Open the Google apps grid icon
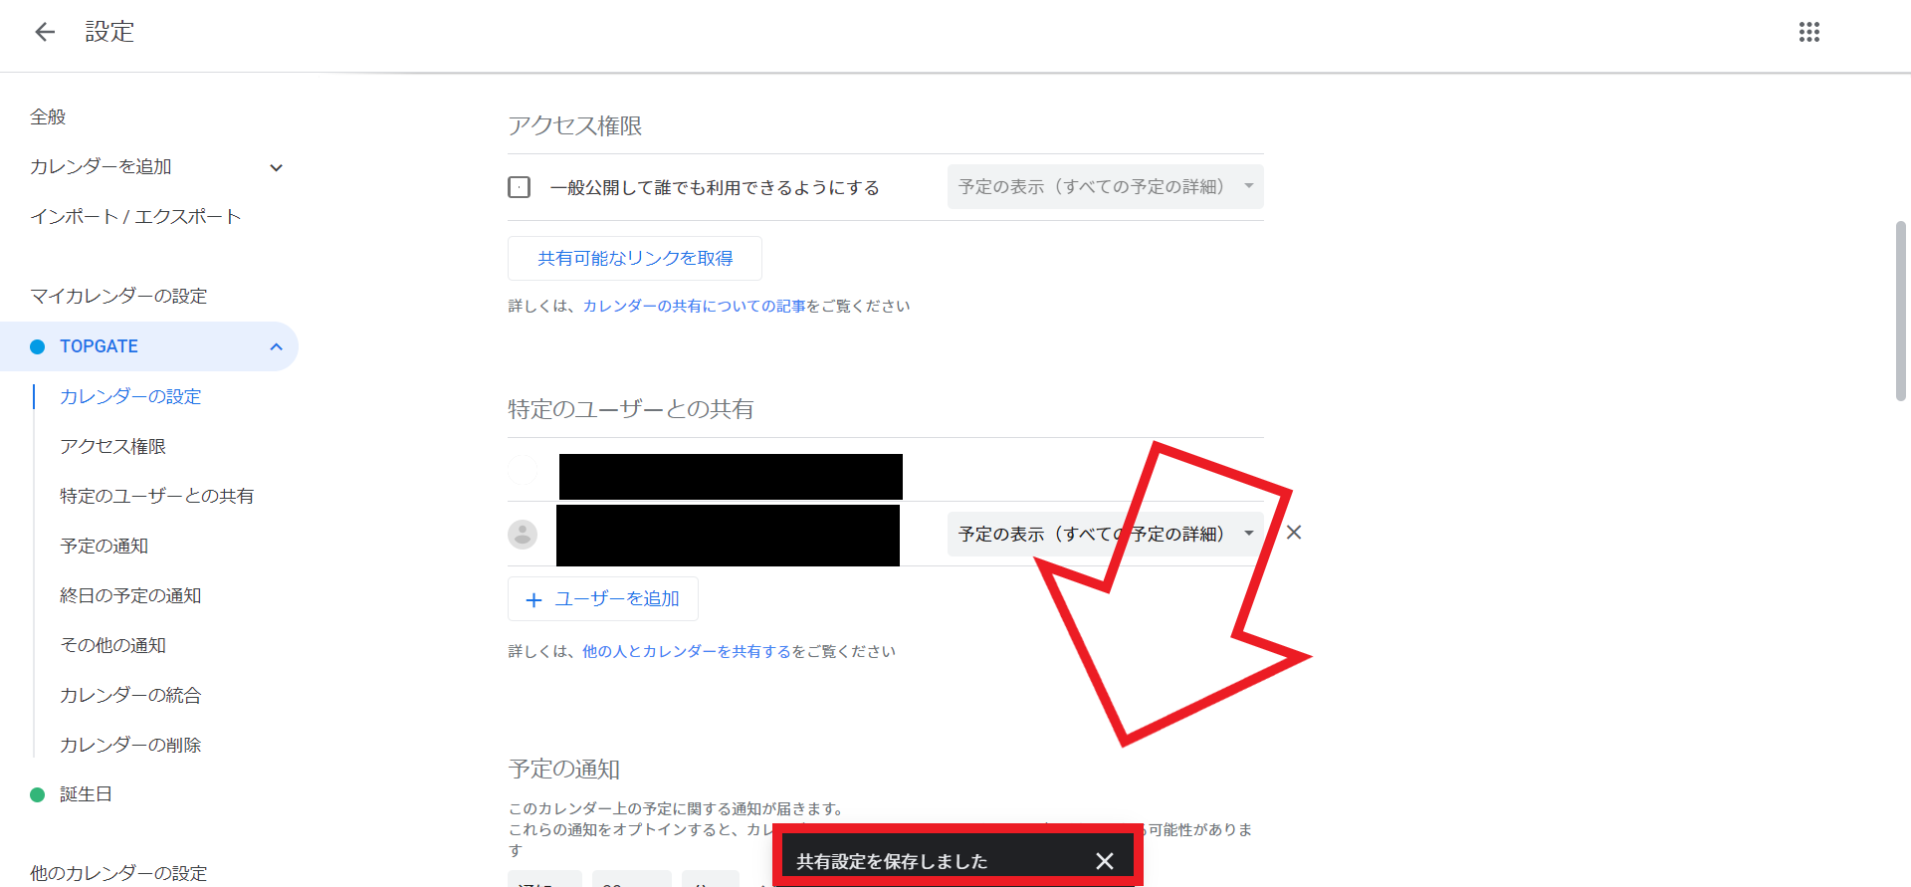The width and height of the screenshot is (1911, 887). click(x=1809, y=32)
